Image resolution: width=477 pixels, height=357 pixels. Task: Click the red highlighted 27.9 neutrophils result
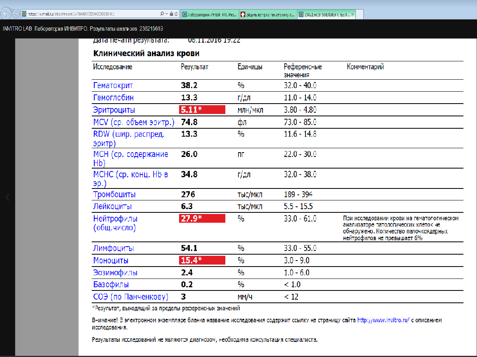pos(202,218)
